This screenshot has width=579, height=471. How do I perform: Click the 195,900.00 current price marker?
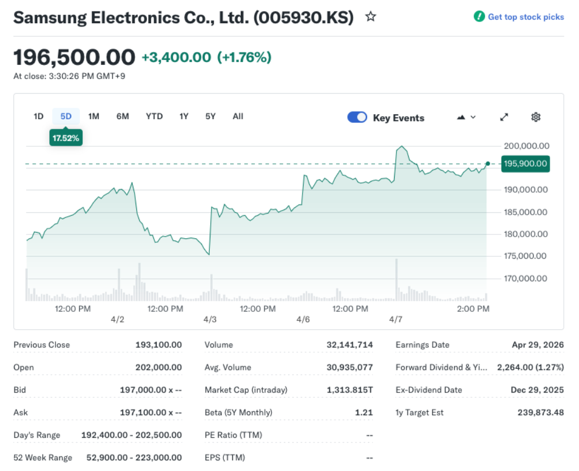pos(525,163)
